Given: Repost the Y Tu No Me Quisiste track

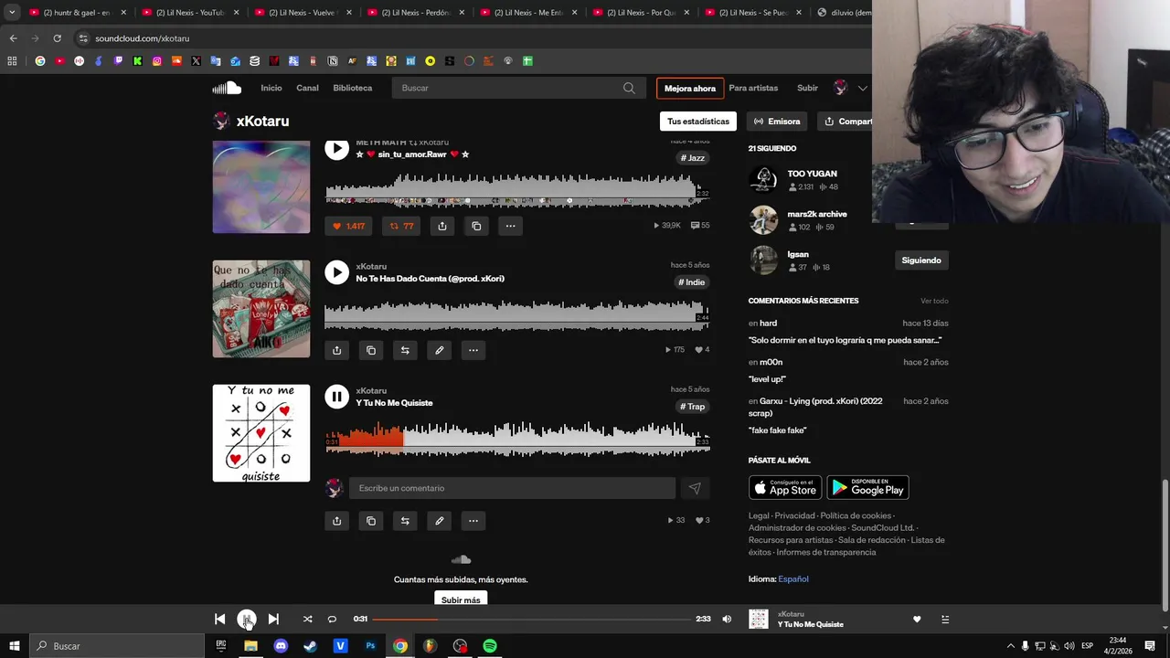Looking at the screenshot, I should click(x=405, y=521).
